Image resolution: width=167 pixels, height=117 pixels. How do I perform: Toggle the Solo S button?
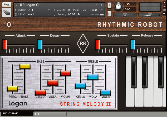109,5
